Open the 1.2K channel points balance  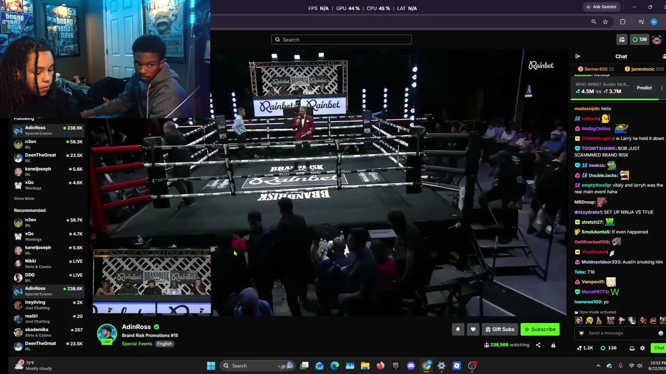(x=585, y=348)
